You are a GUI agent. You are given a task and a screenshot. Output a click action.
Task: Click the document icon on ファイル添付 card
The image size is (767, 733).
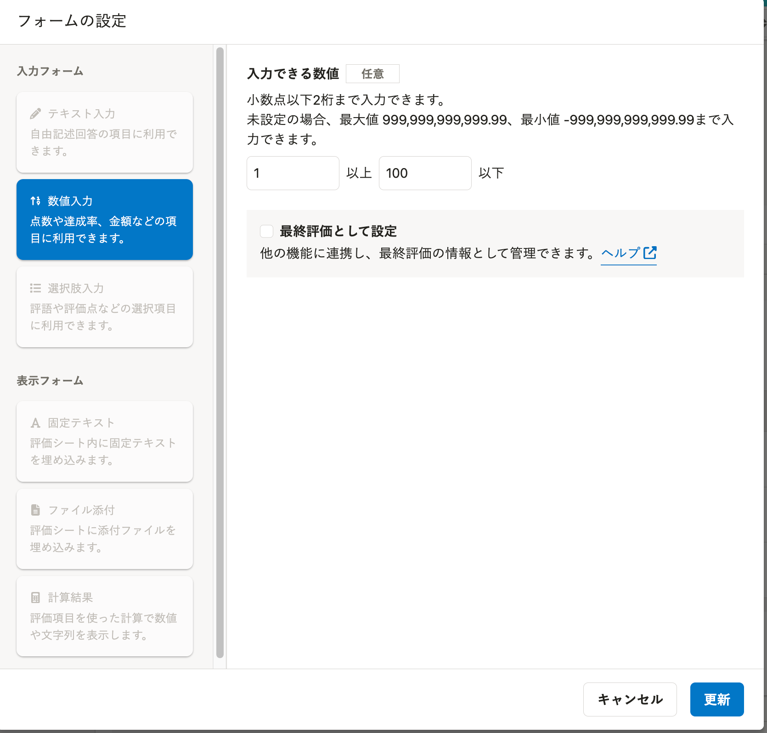click(x=35, y=510)
